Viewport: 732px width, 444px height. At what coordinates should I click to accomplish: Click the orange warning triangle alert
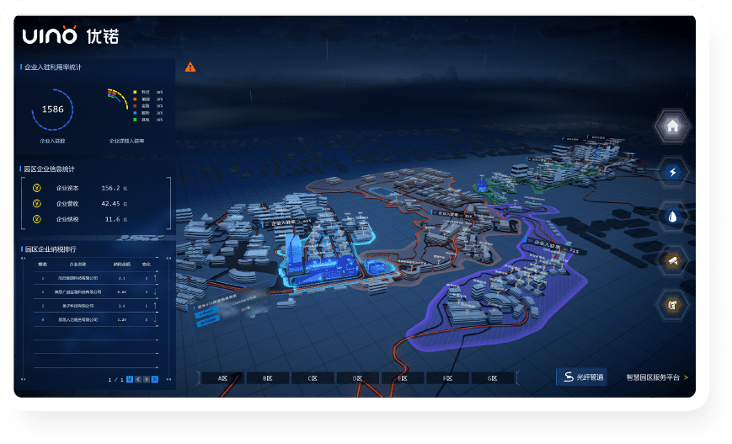pos(190,67)
